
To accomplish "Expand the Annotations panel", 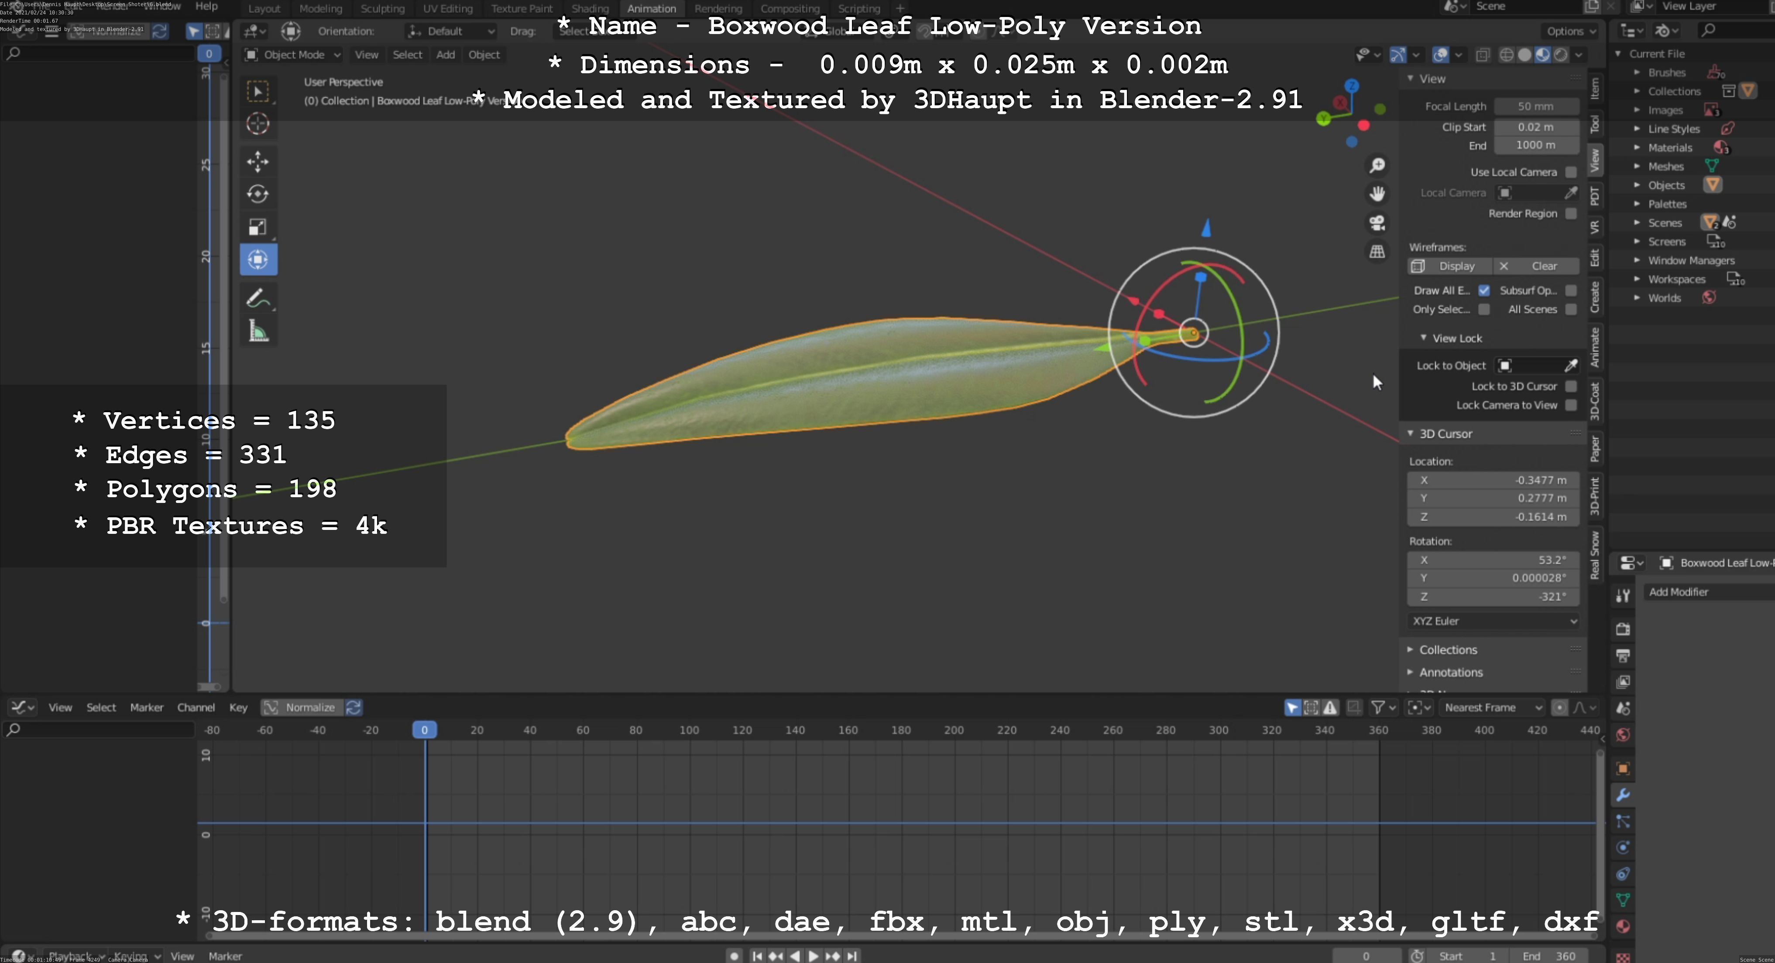I will click(1450, 673).
